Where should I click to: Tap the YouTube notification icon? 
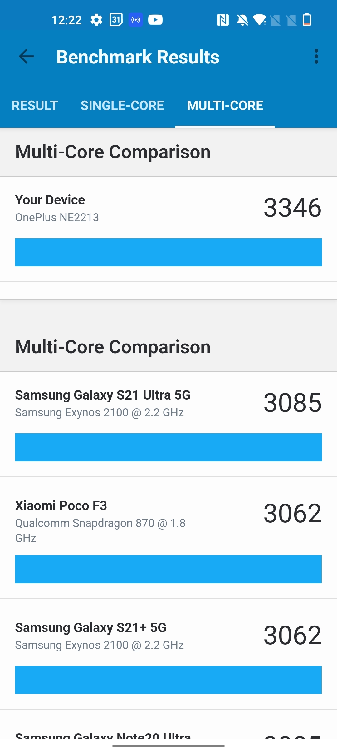click(155, 20)
